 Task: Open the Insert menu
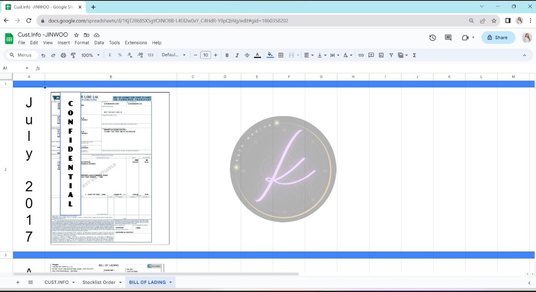coord(64,43)
